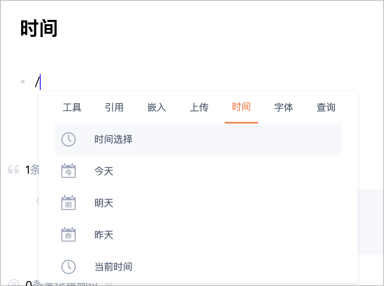This screenshot has height=286, width=384.
Task: Insert 明天 from the list
Action: (104, 203)
